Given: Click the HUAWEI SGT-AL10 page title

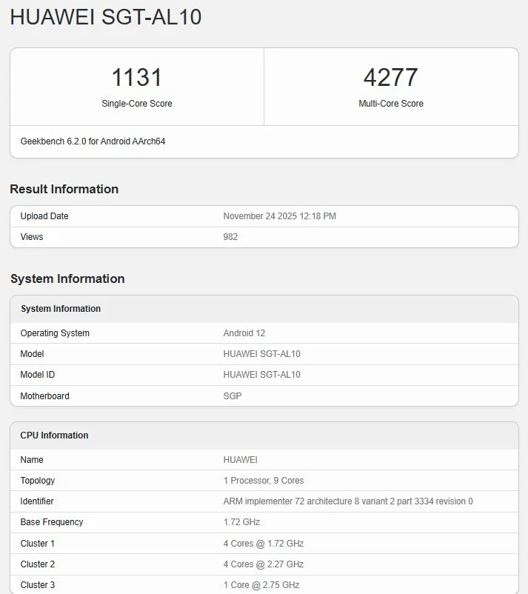Looking at the screenshot, I should tap(106, 18).
